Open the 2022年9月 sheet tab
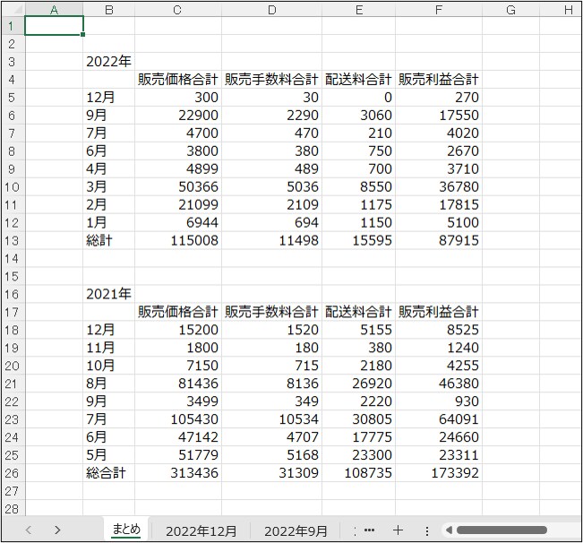The height and width of the screenshot is (543, 583). click(x=296, y=531)
